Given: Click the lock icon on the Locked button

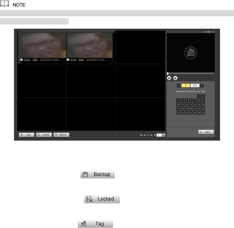Looking at the screenshot, I should click(39, 135).
